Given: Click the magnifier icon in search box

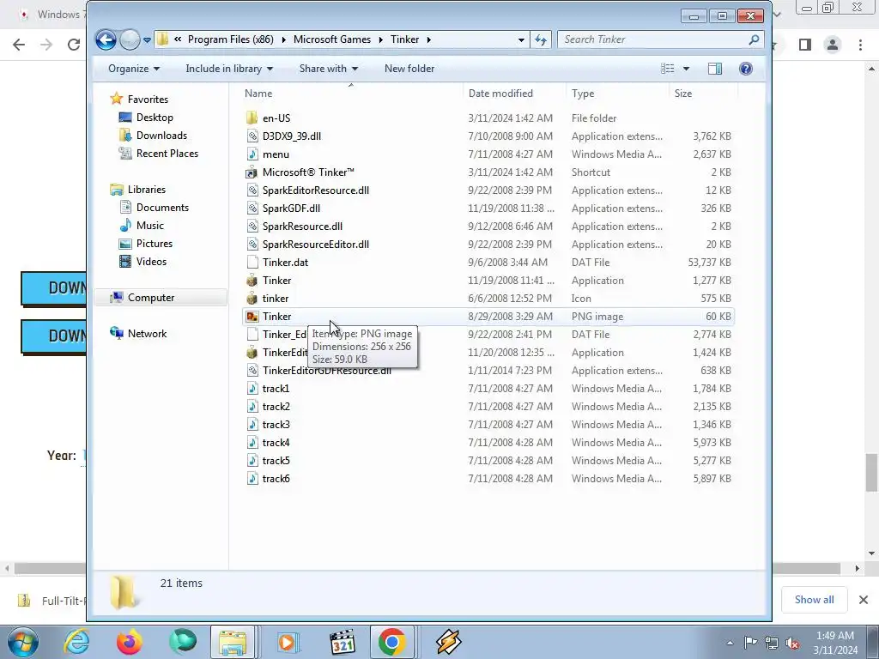Looking at the screenshot, I should click(754, 39).
